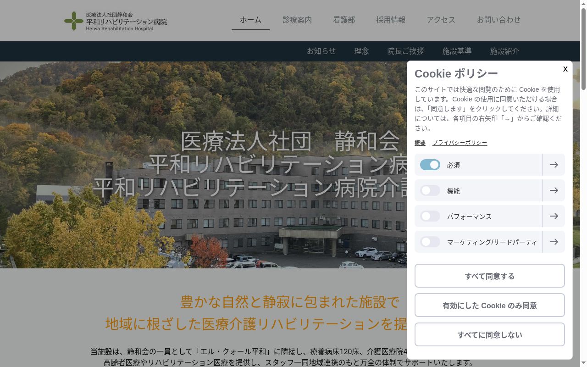
Task: Close the Cookie policy dialog with x
Action: coord(565,69)
